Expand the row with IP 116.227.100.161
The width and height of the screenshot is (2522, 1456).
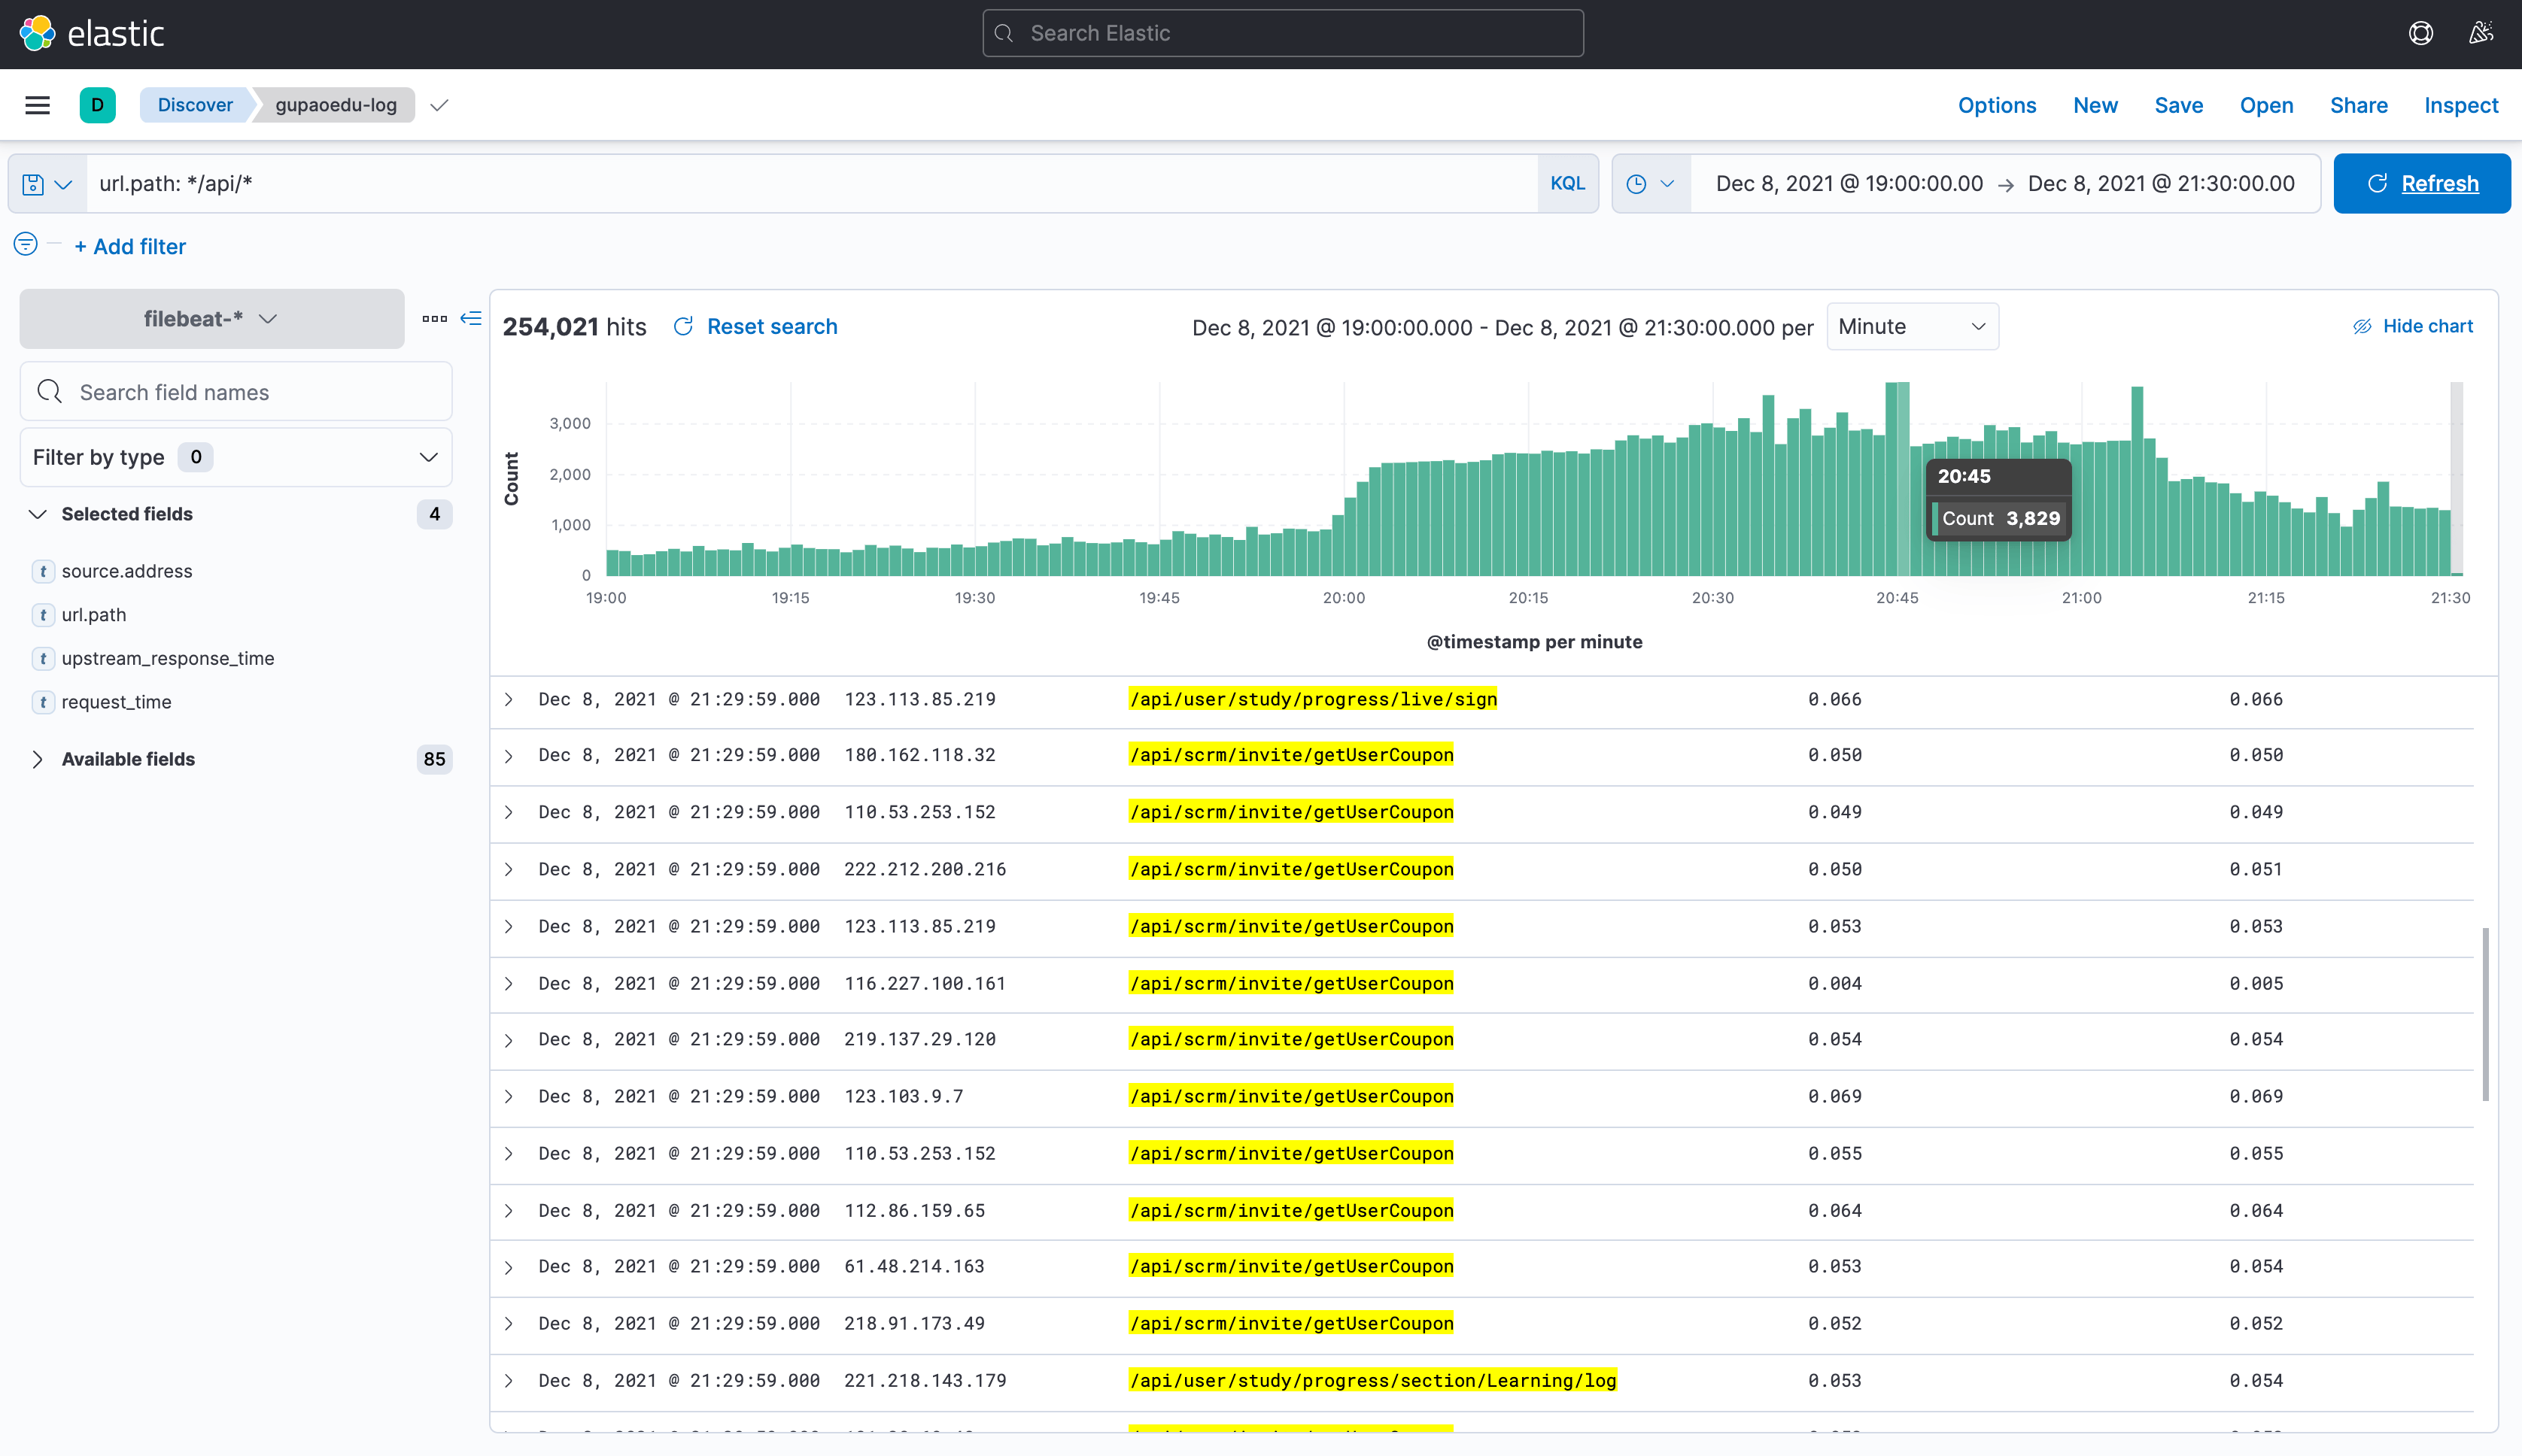[508, 984]
